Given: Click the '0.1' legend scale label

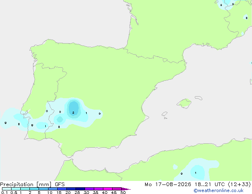Looking at the screenshot, I should [x=4, y=192].
